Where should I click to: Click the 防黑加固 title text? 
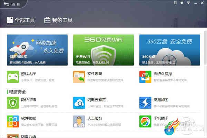point(161,100)
